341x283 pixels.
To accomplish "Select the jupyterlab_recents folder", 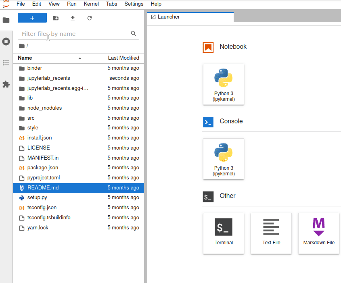I will point(78,78).
